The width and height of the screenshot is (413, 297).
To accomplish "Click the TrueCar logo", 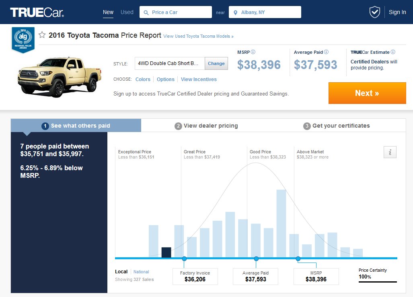I will click(37, 12).
